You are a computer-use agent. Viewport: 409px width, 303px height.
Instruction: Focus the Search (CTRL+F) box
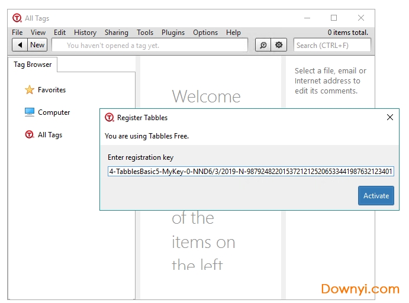(x=333, y=45)
